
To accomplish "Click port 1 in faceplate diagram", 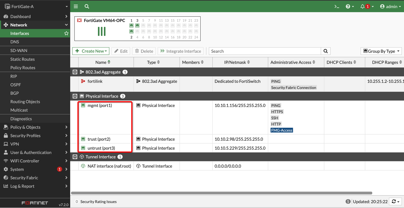I will point(131,26).
